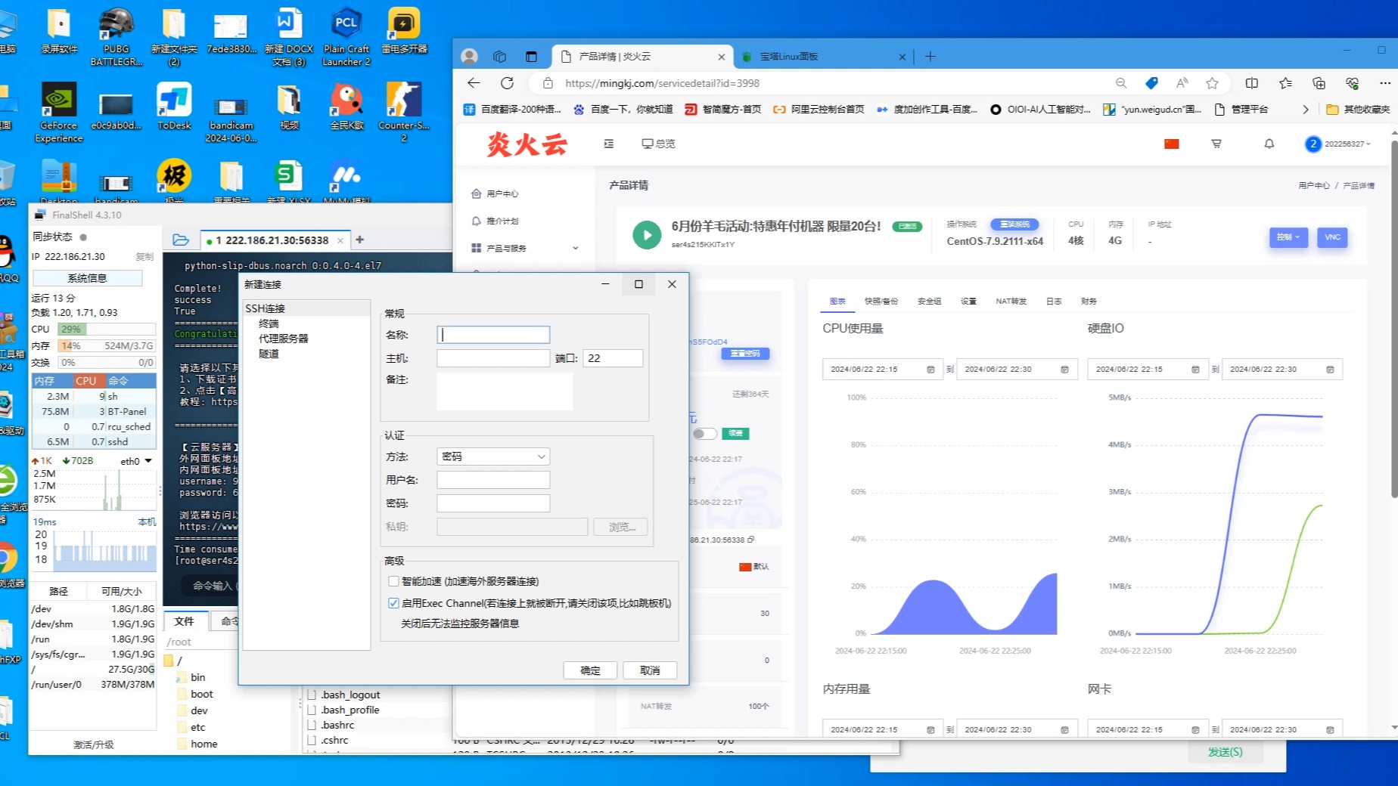This screenshot has width=1398, height=786.
Task: Click the China flag language icon
Action: coord(1171,144)
